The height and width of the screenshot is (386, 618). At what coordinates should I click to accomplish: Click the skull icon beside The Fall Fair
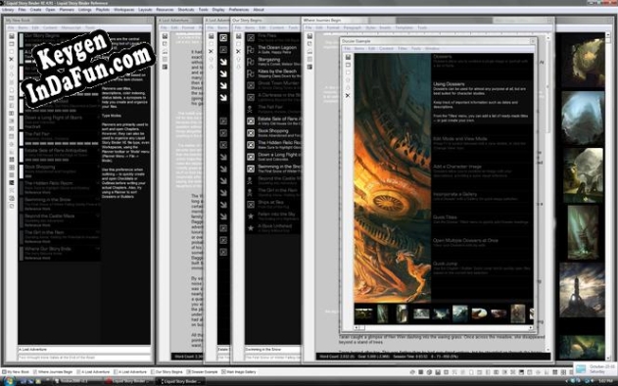click(251, 109)
